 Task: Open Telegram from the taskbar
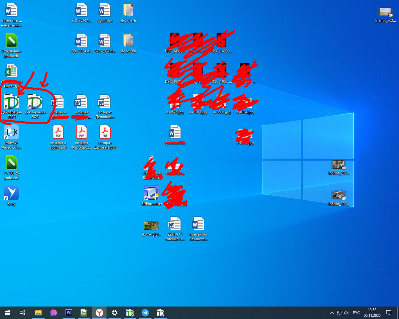coord(145,313)
